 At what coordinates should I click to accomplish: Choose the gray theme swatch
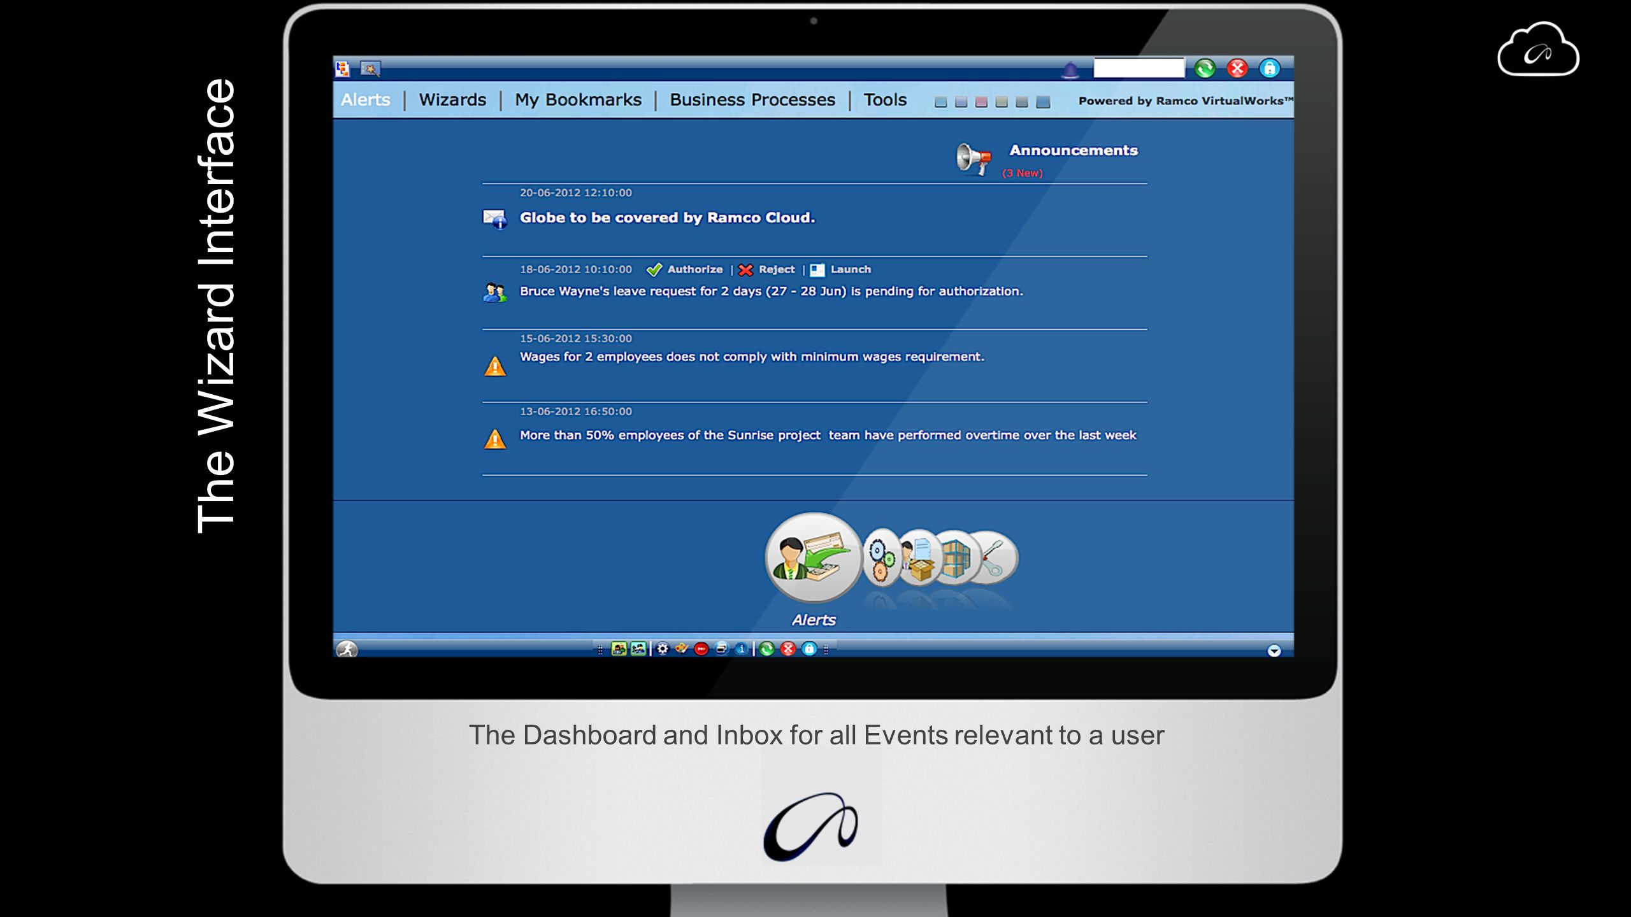[x=1022, y=102]
